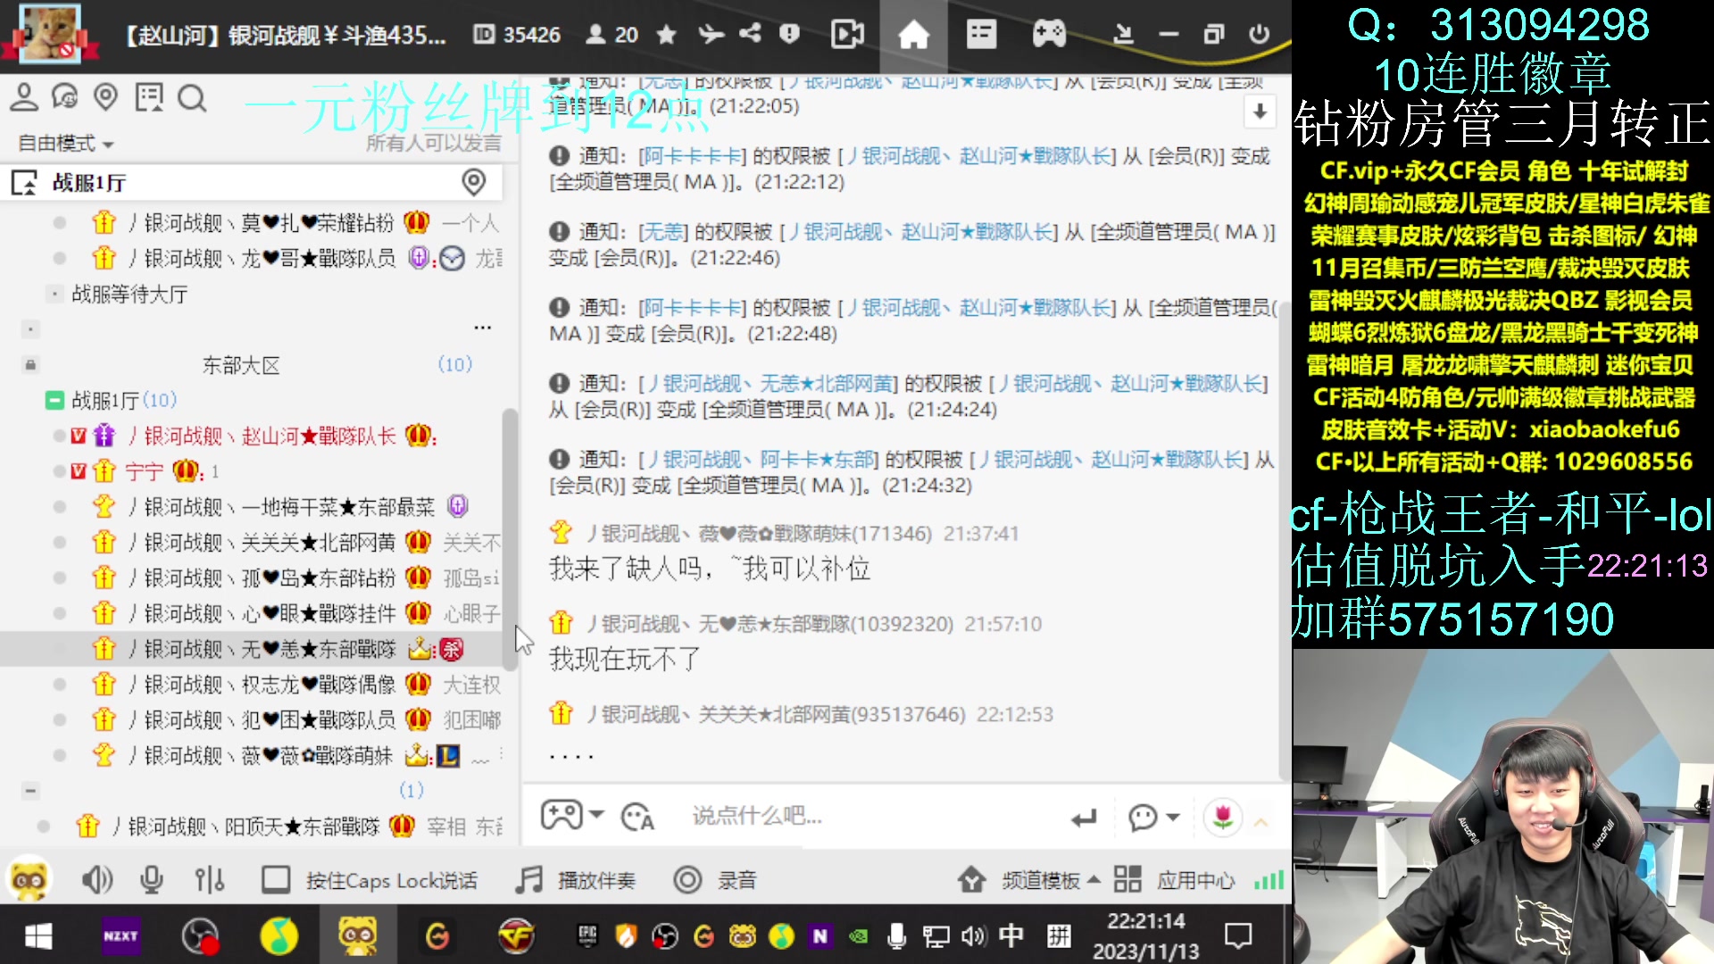Click the video broadcast icon in title bar
1714x964 pixels.
tap(847, 35)
